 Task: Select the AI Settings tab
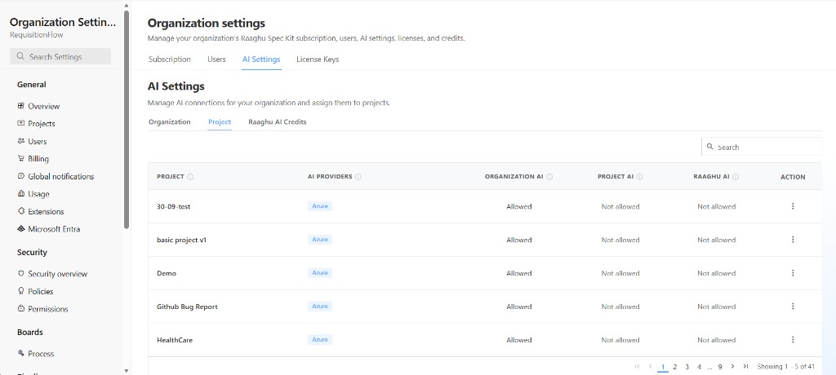(x=261, y=60)
